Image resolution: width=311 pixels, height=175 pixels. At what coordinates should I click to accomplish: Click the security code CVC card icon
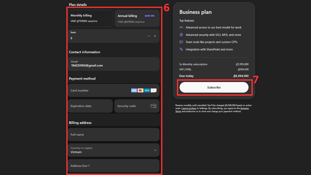click(x=153, y=106)
